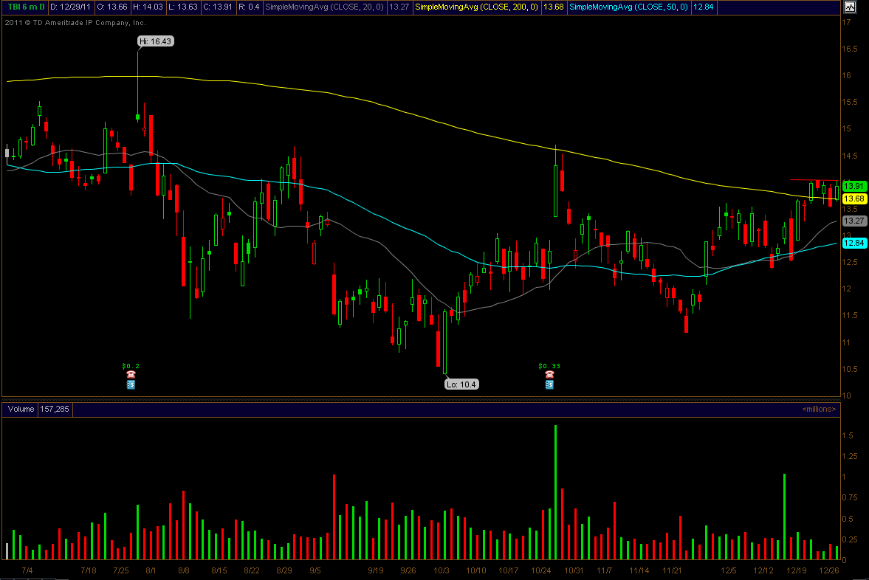Click the 10.5 price axis label
This screenshot has height=580, width=869.
point(850,369)
